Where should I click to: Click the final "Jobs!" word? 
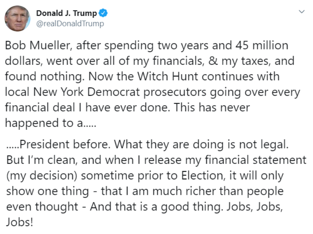pyautogui.click(x=20, y=222)
